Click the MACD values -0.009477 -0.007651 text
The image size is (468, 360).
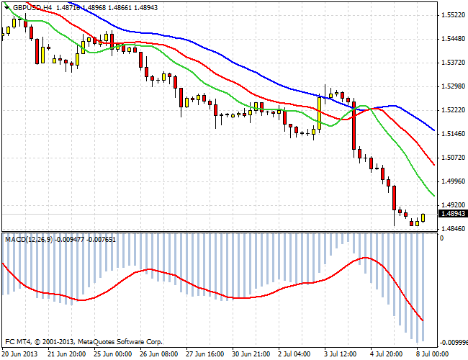click(x=86, y=240)
